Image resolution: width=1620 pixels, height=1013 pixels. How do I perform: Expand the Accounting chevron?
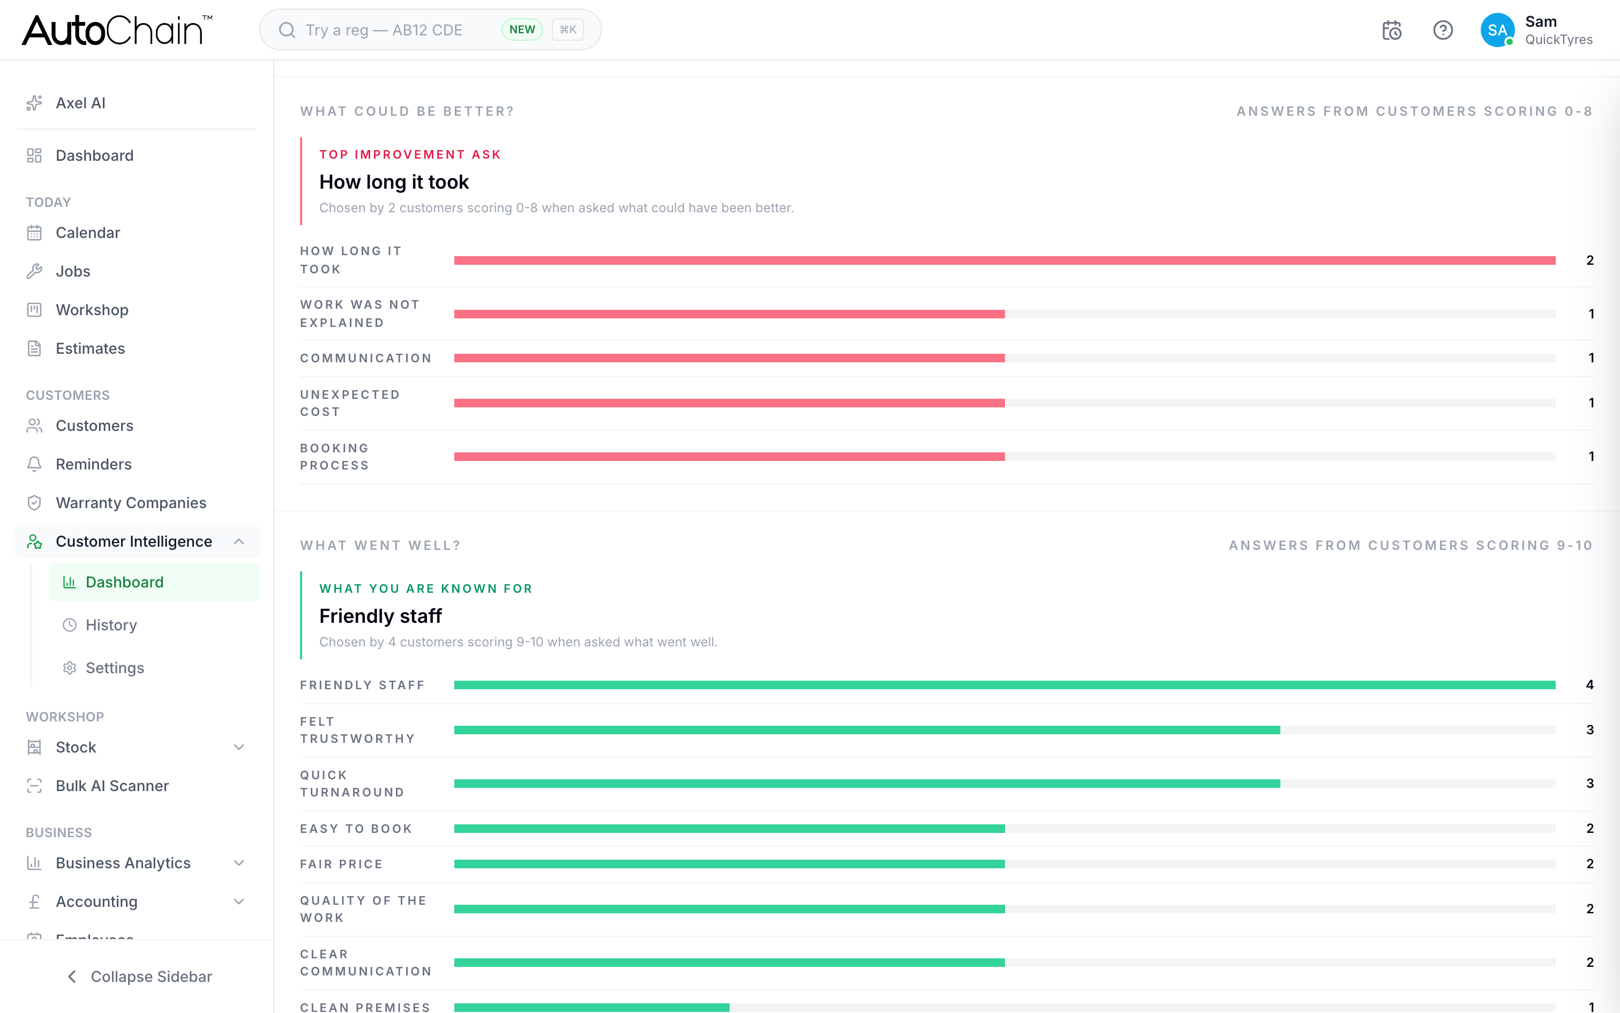[x=239, y=902]
